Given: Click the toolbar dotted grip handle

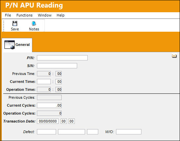Looking at the screenshot, I should (x=4, y=26).
